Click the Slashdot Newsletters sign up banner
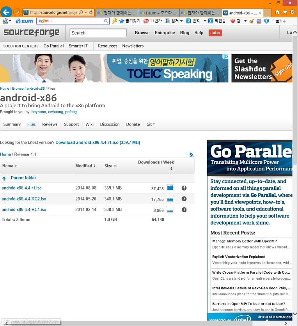Image resolution: width=298 pixels, height=326 pixels. pos(262,68)
